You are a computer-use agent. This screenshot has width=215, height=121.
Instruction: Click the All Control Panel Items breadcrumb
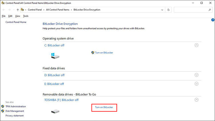tap(58, 10)
